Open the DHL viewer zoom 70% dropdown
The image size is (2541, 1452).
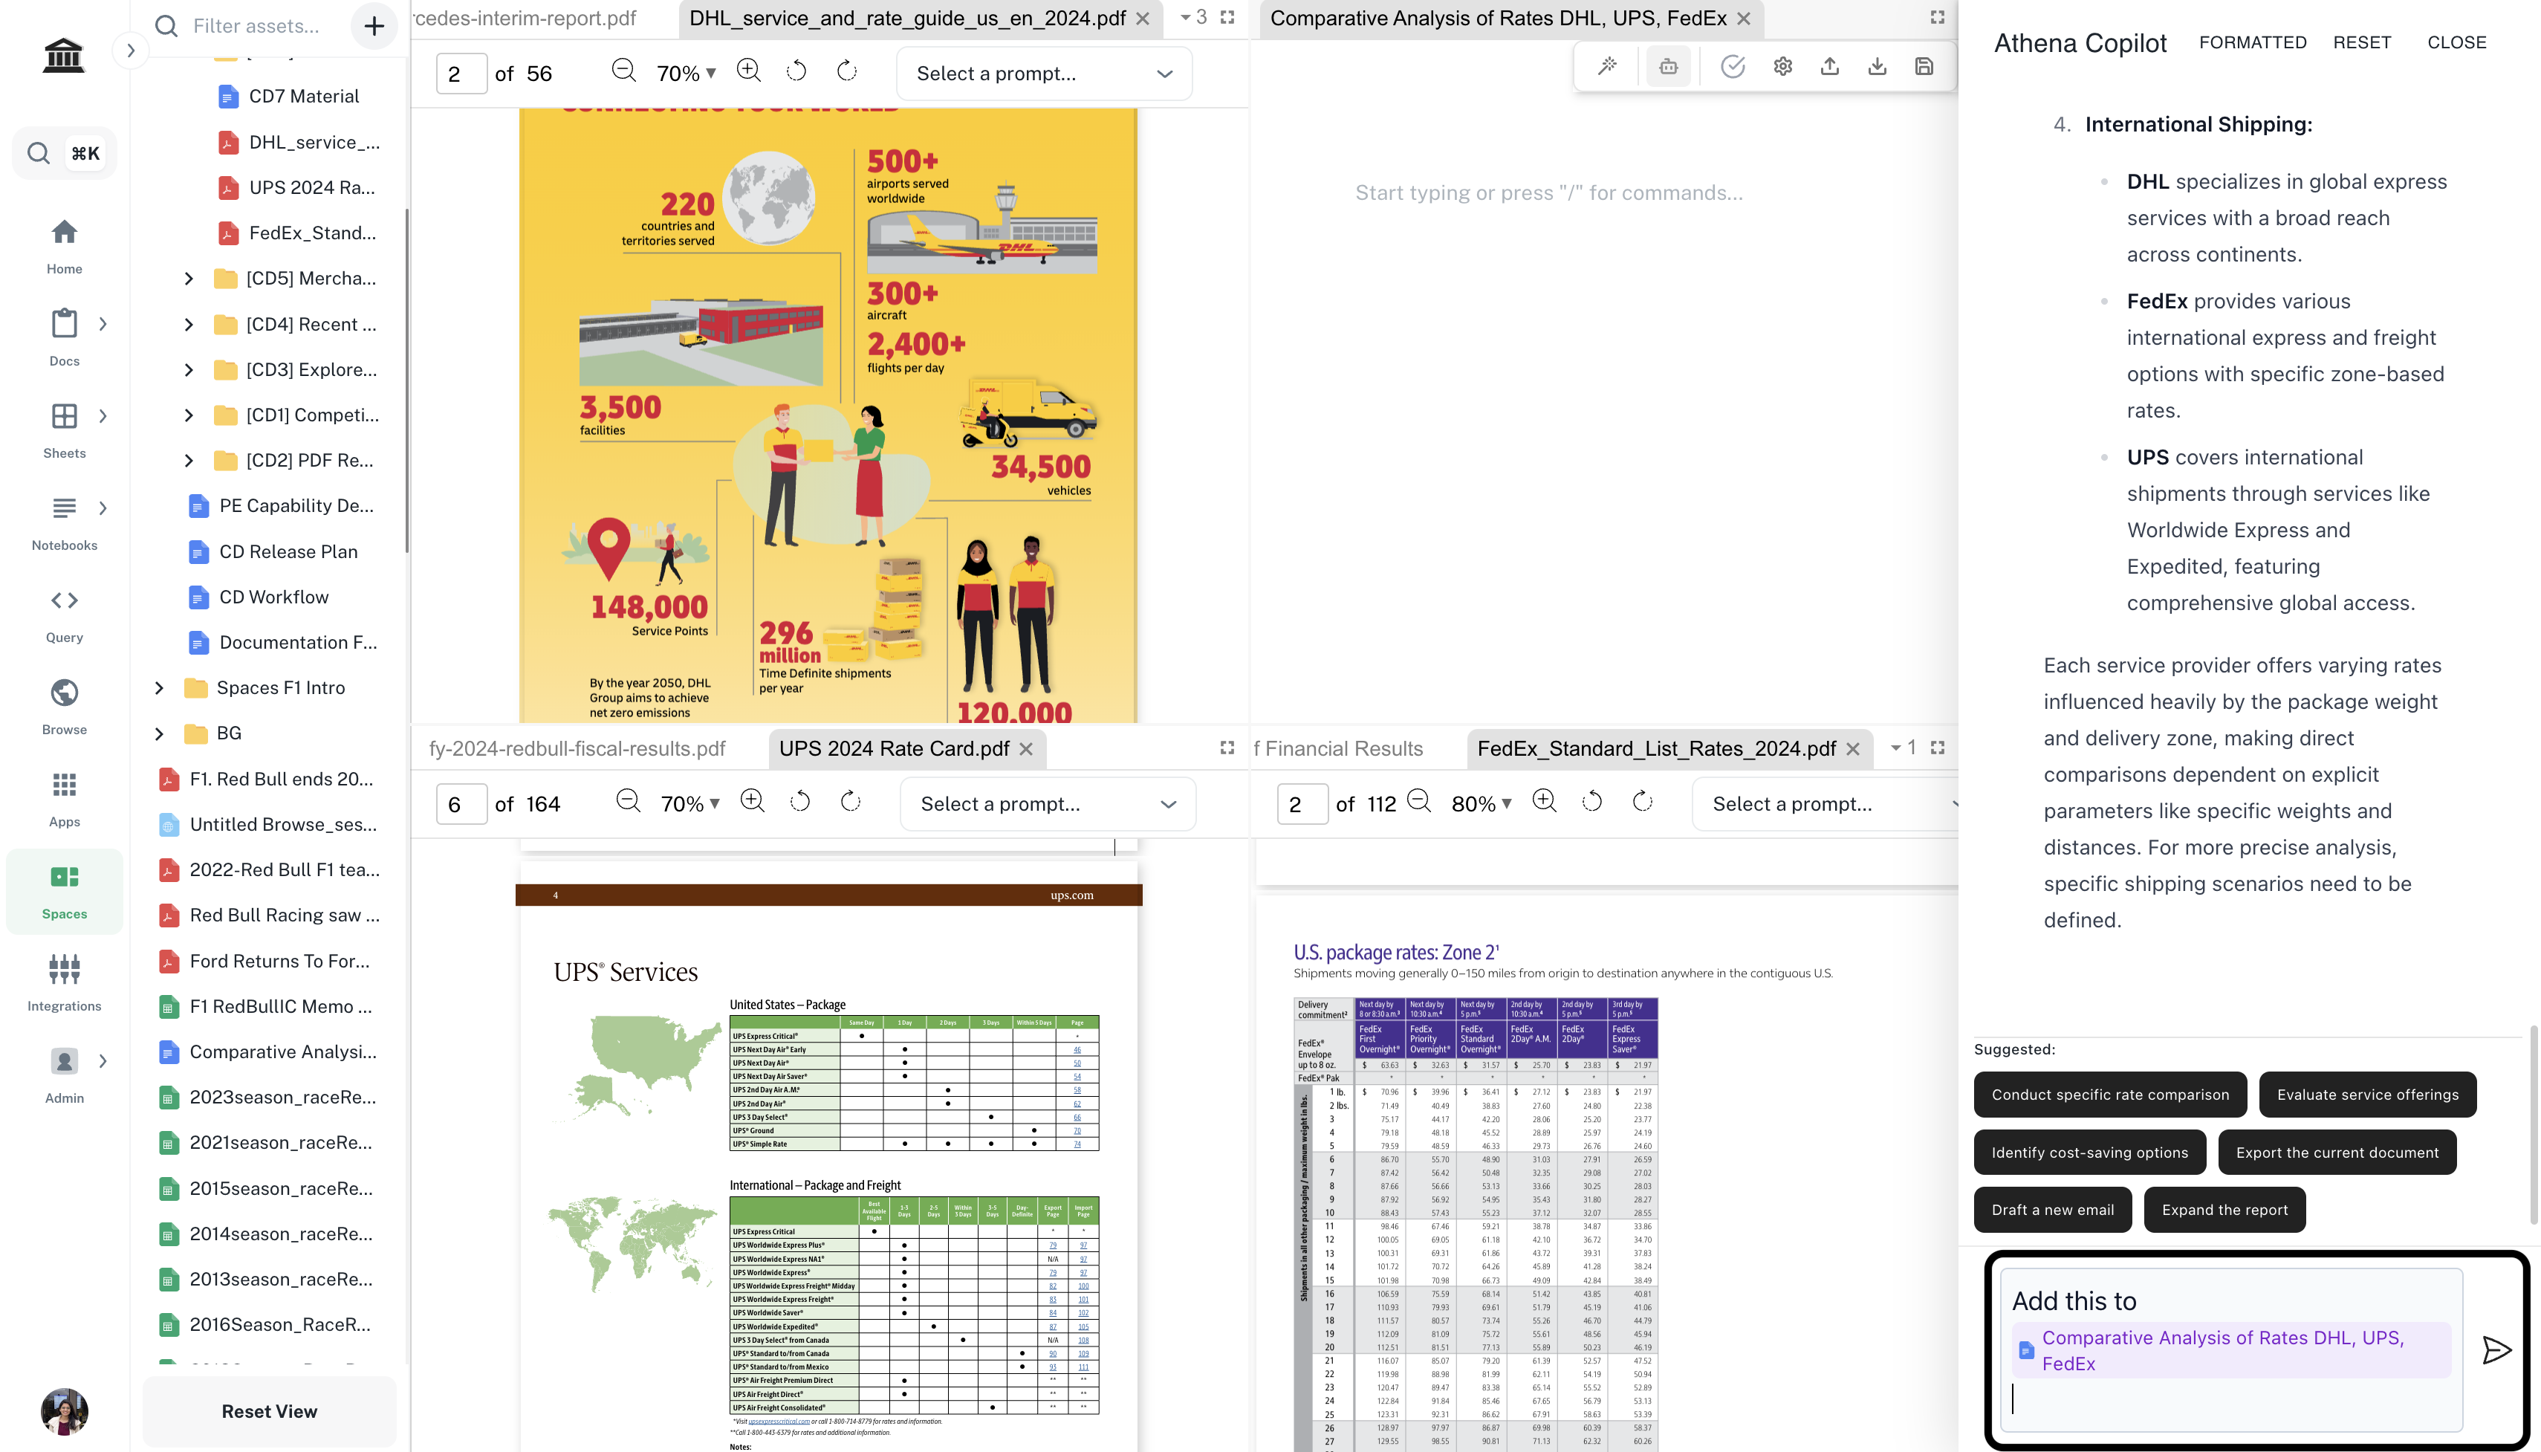[x=686, y=73]
